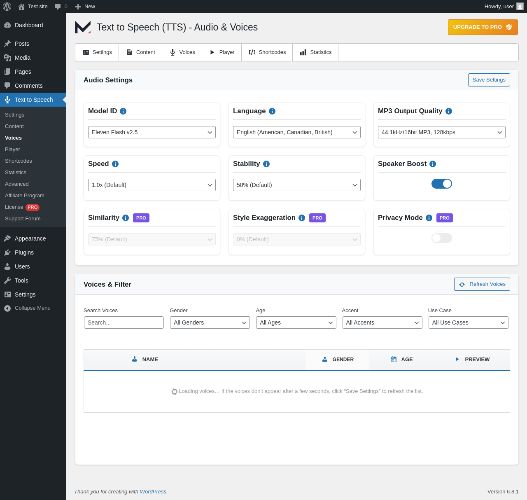Screen dimensions: 527x500
Task: Click the Save Settings button
Action: click(x=489, y=80)
